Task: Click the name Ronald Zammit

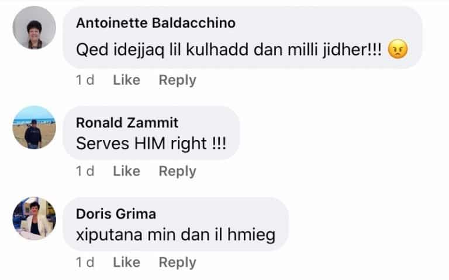Action: point(127,123)
